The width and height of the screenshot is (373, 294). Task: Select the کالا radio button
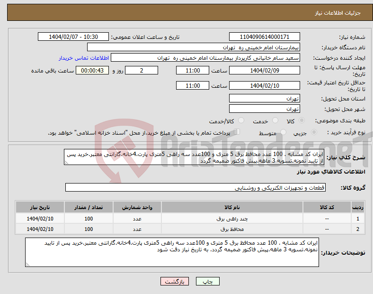pos(302,120)
